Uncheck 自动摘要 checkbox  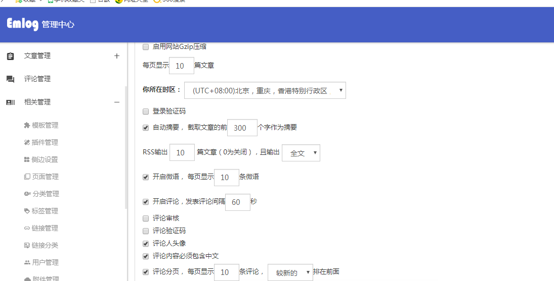coord(146,128)
